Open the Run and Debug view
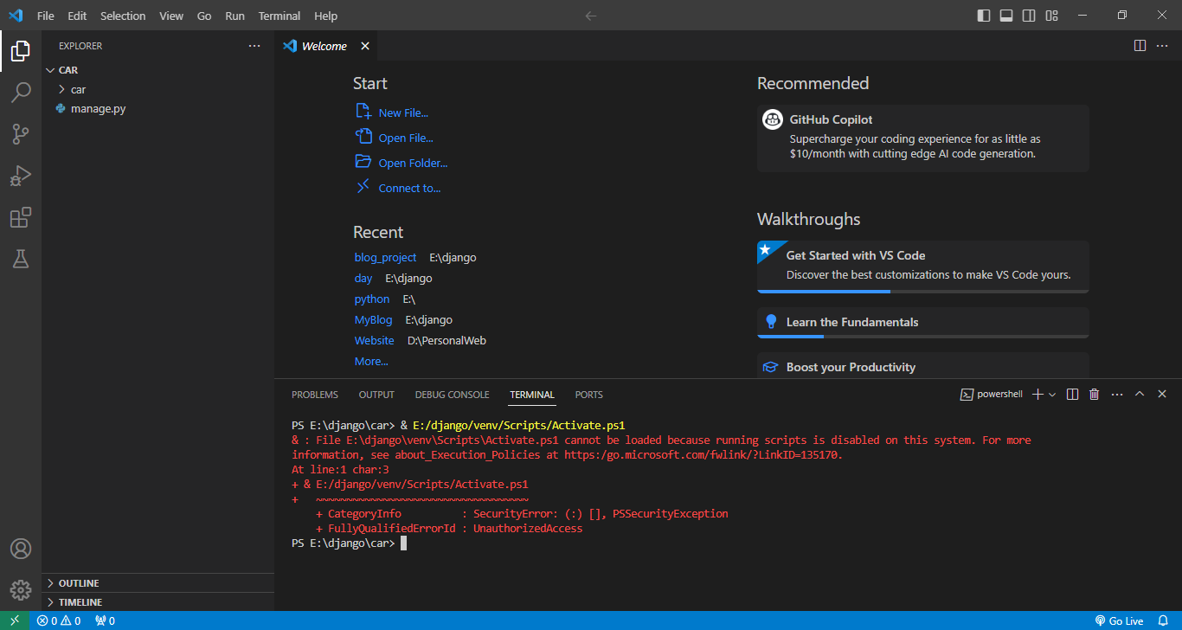Screen dimensions: 1182x630 pyautogui.click(x=21, y=176)
